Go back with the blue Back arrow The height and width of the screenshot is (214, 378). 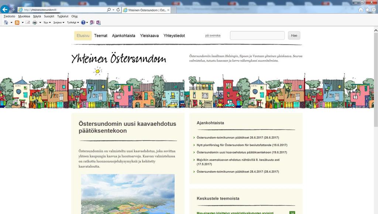tap(4, 9)
